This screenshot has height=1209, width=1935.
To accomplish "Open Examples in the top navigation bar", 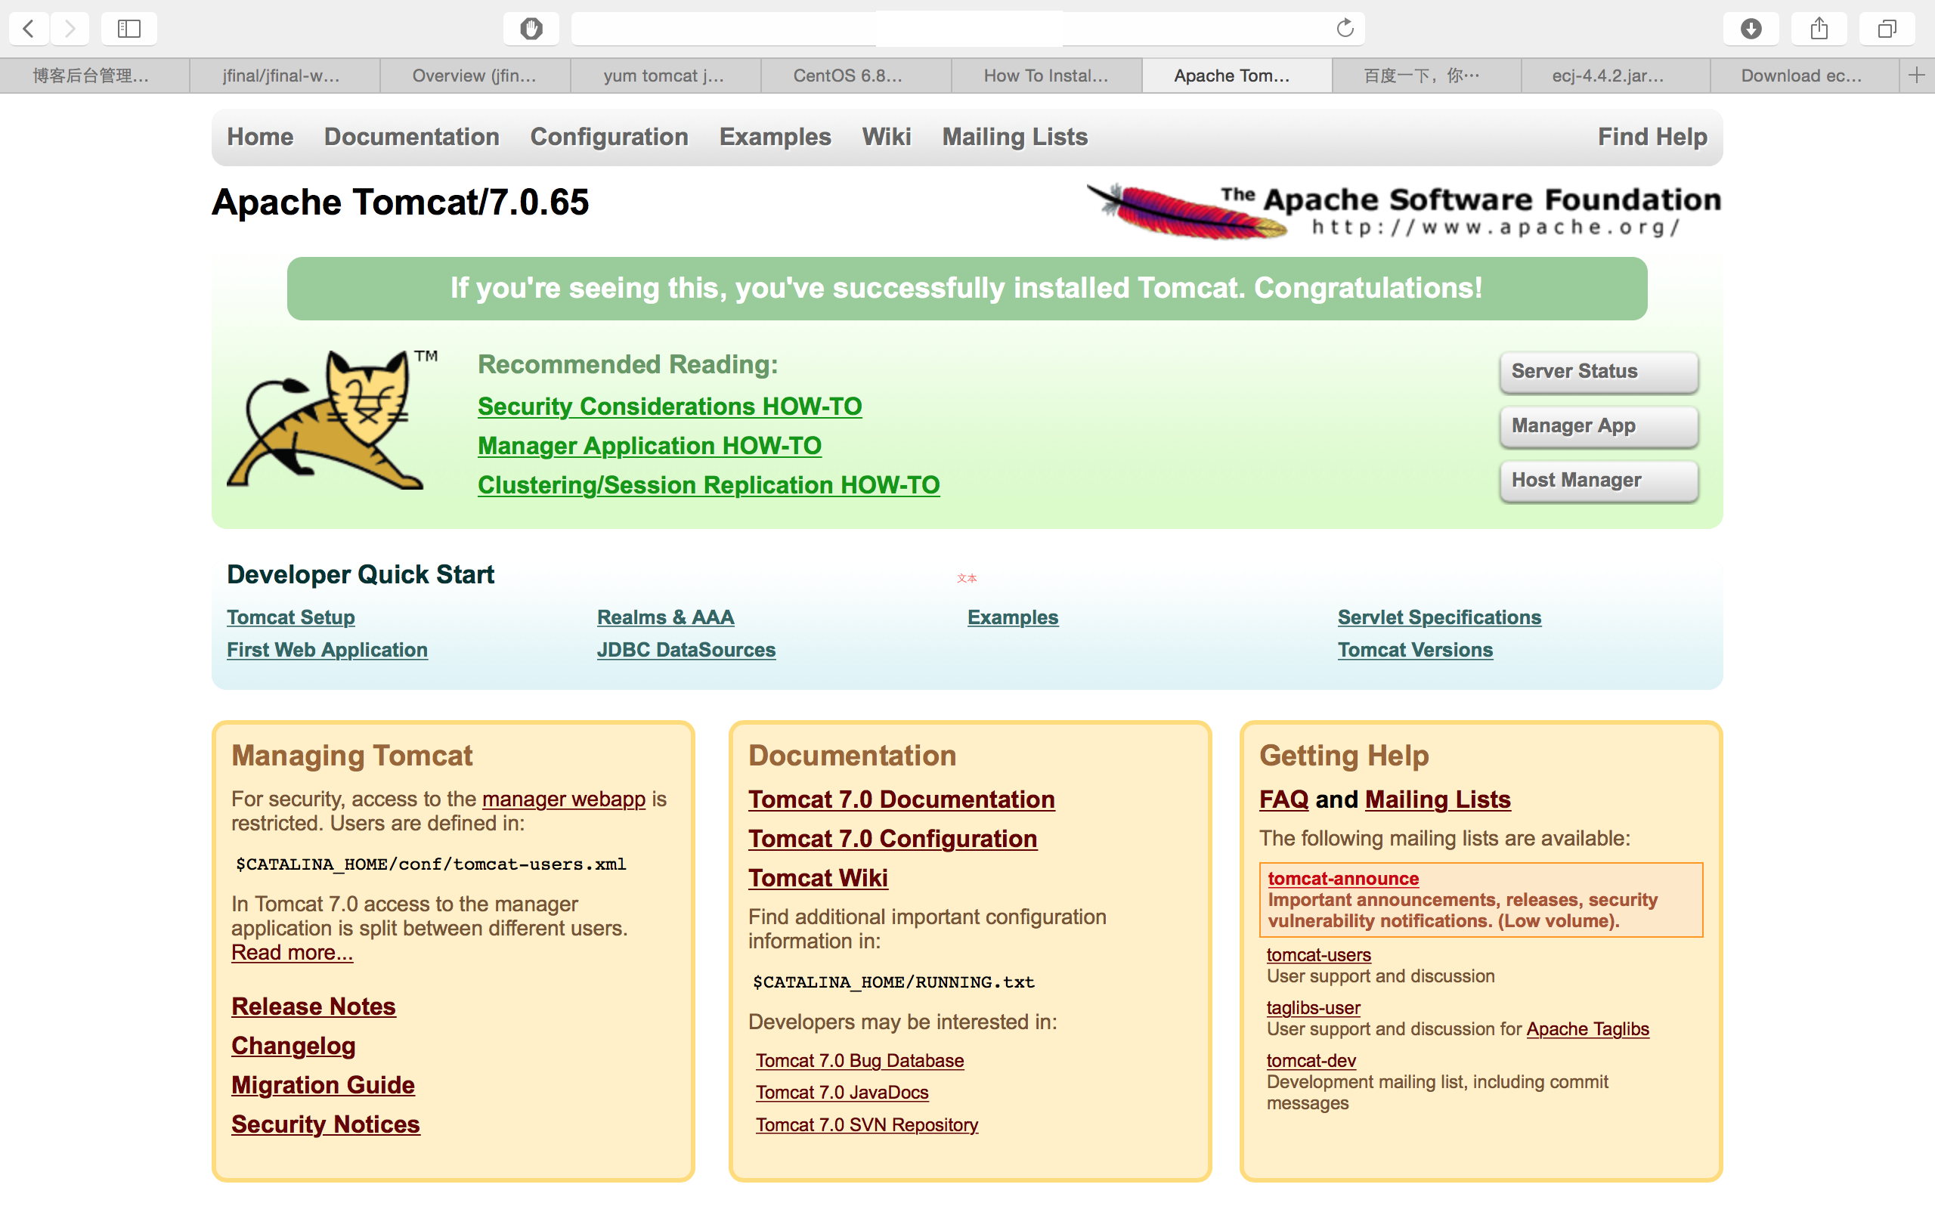I will pyautogui.click(x=775, y=137).
